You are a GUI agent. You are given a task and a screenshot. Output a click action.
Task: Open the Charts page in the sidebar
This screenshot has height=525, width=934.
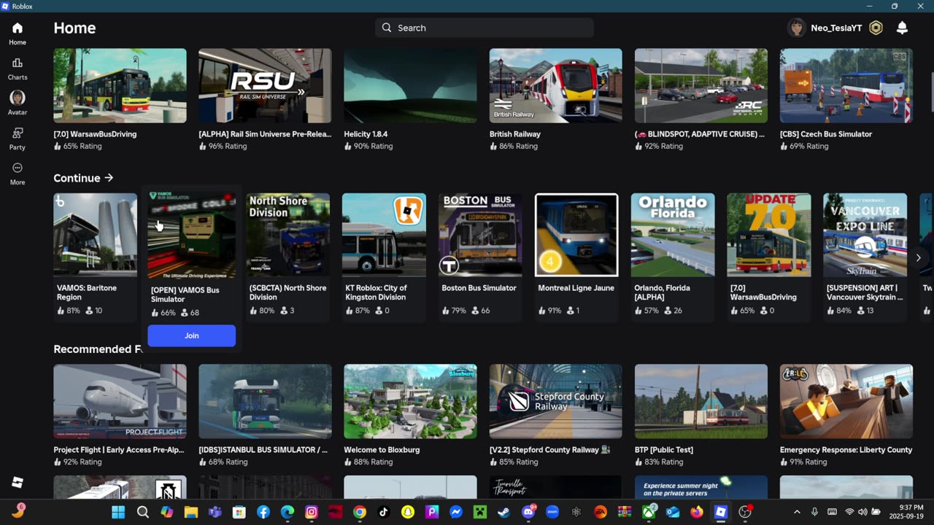point(18,69)
